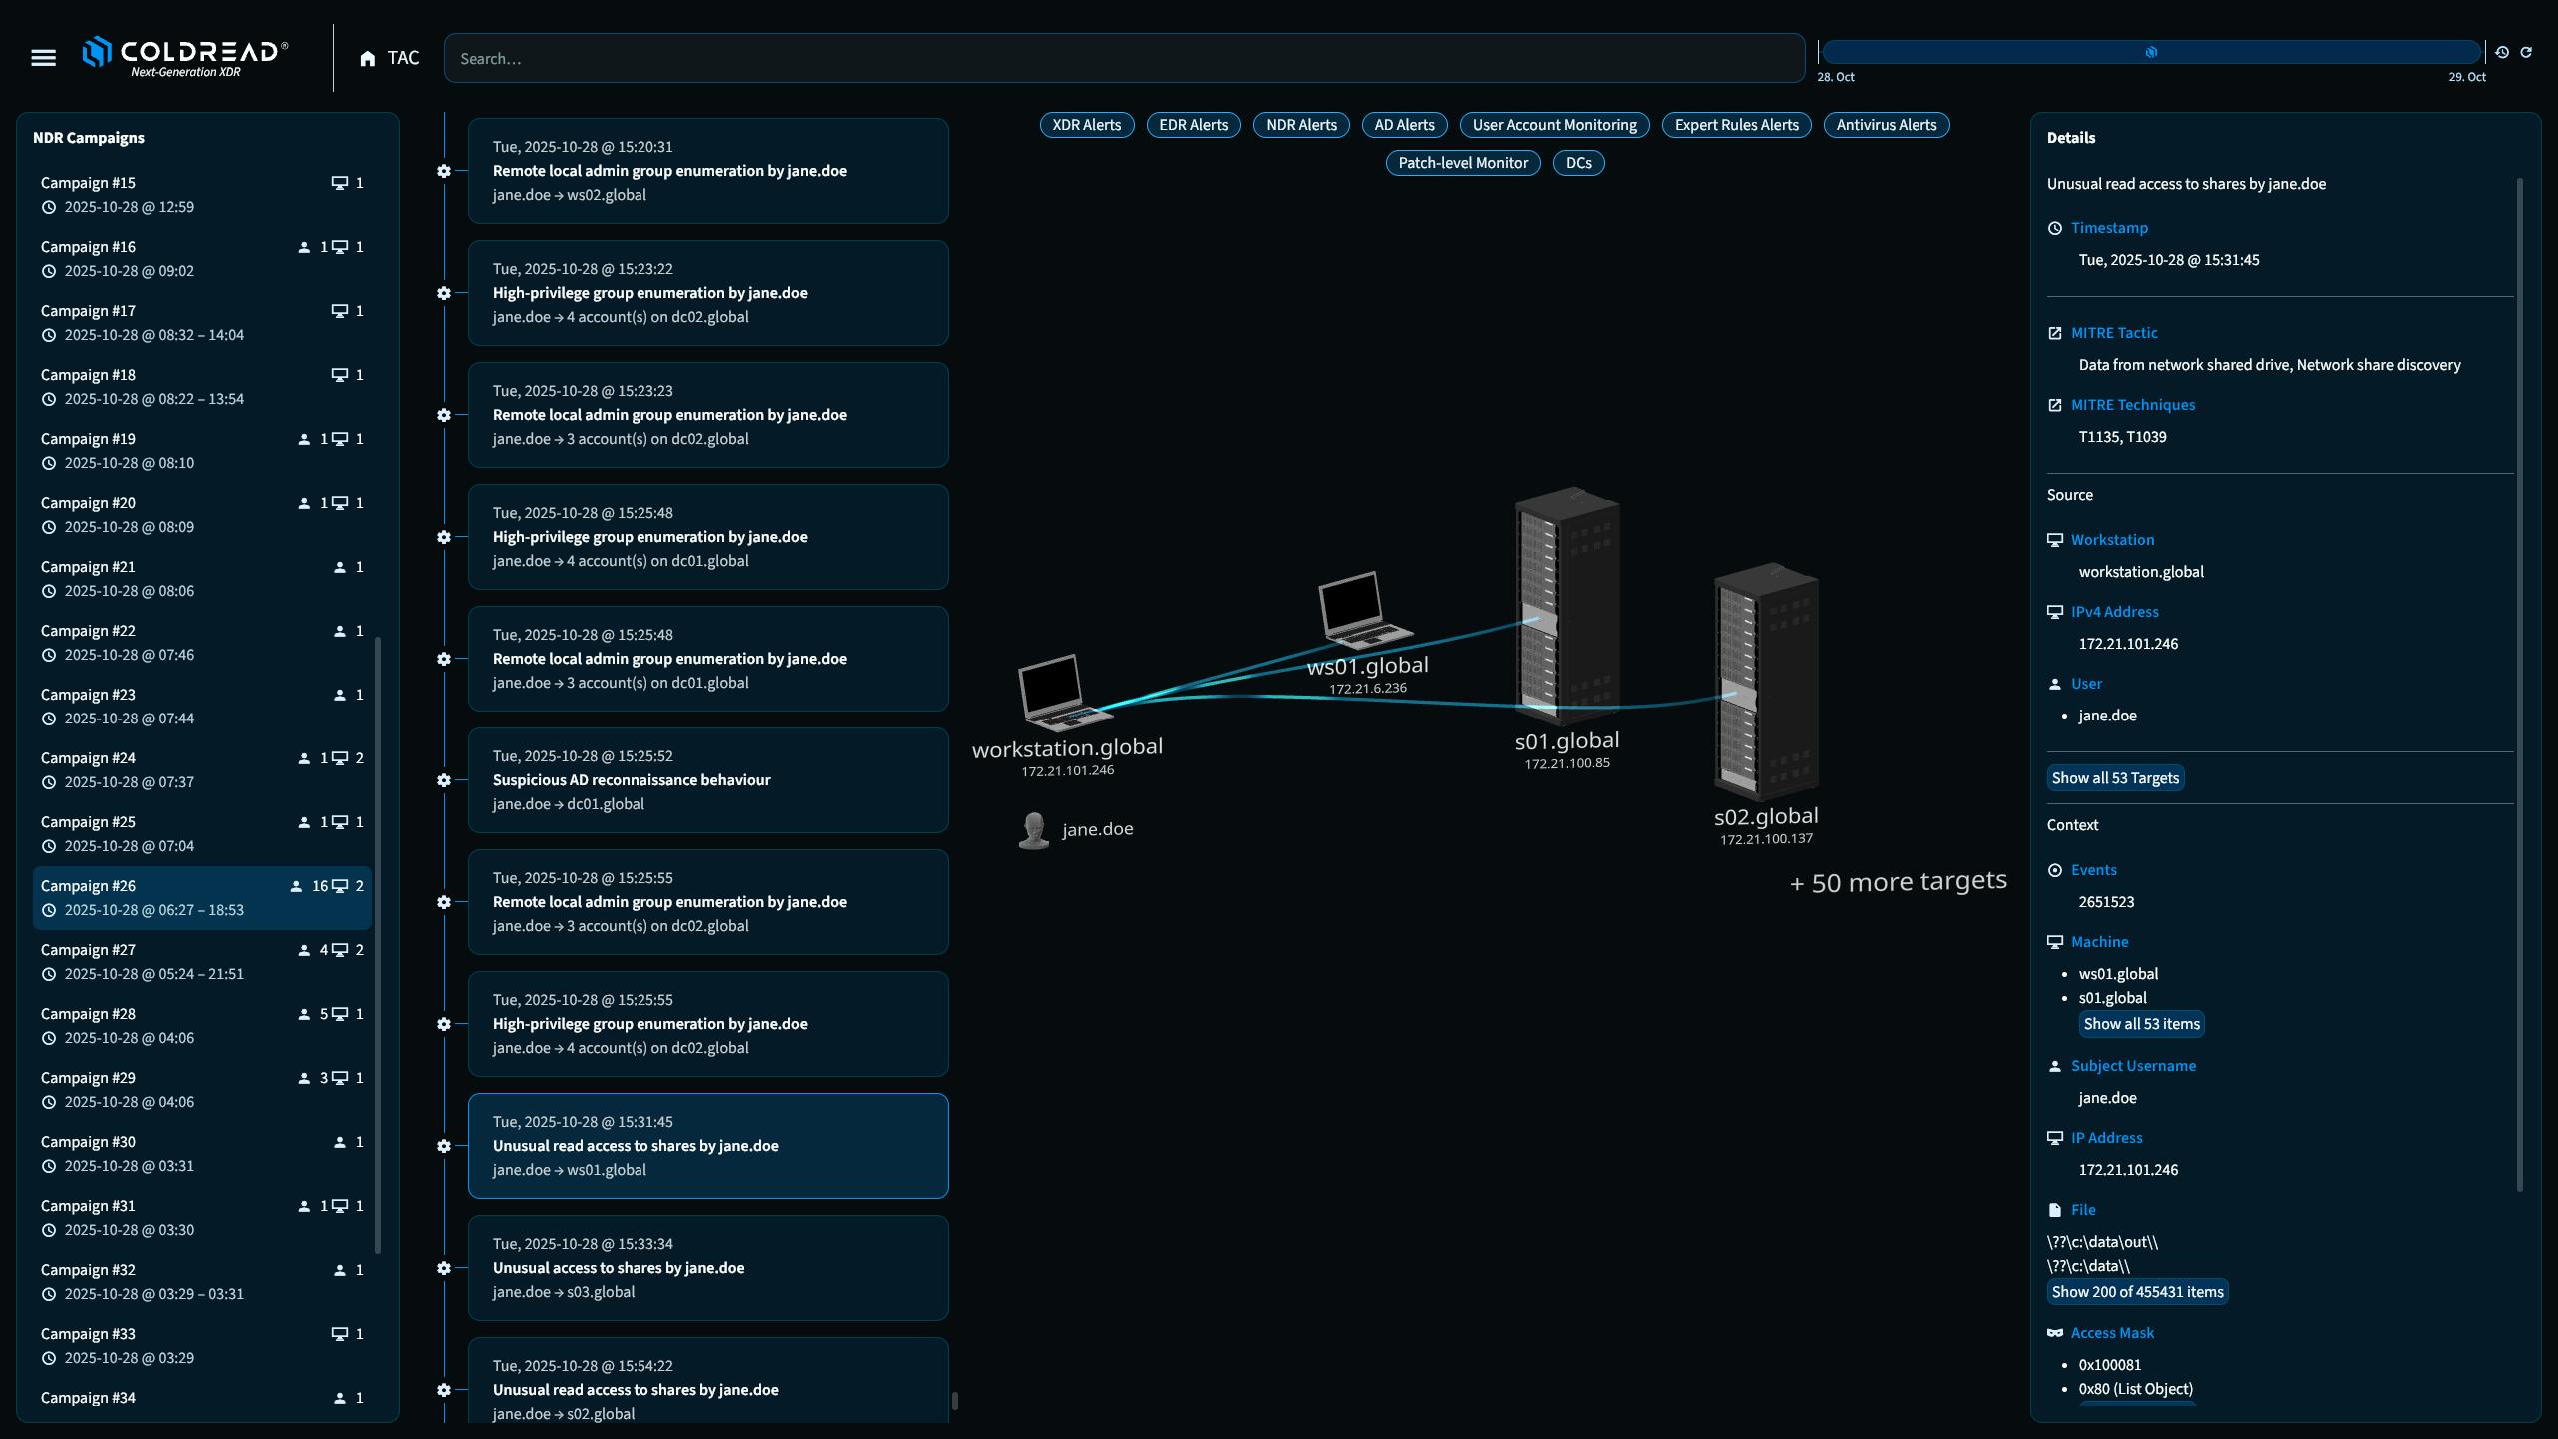Expand Show all 53 items under Machine
This screenshot has width=2558, height=1439.
coord(2141,1024)
